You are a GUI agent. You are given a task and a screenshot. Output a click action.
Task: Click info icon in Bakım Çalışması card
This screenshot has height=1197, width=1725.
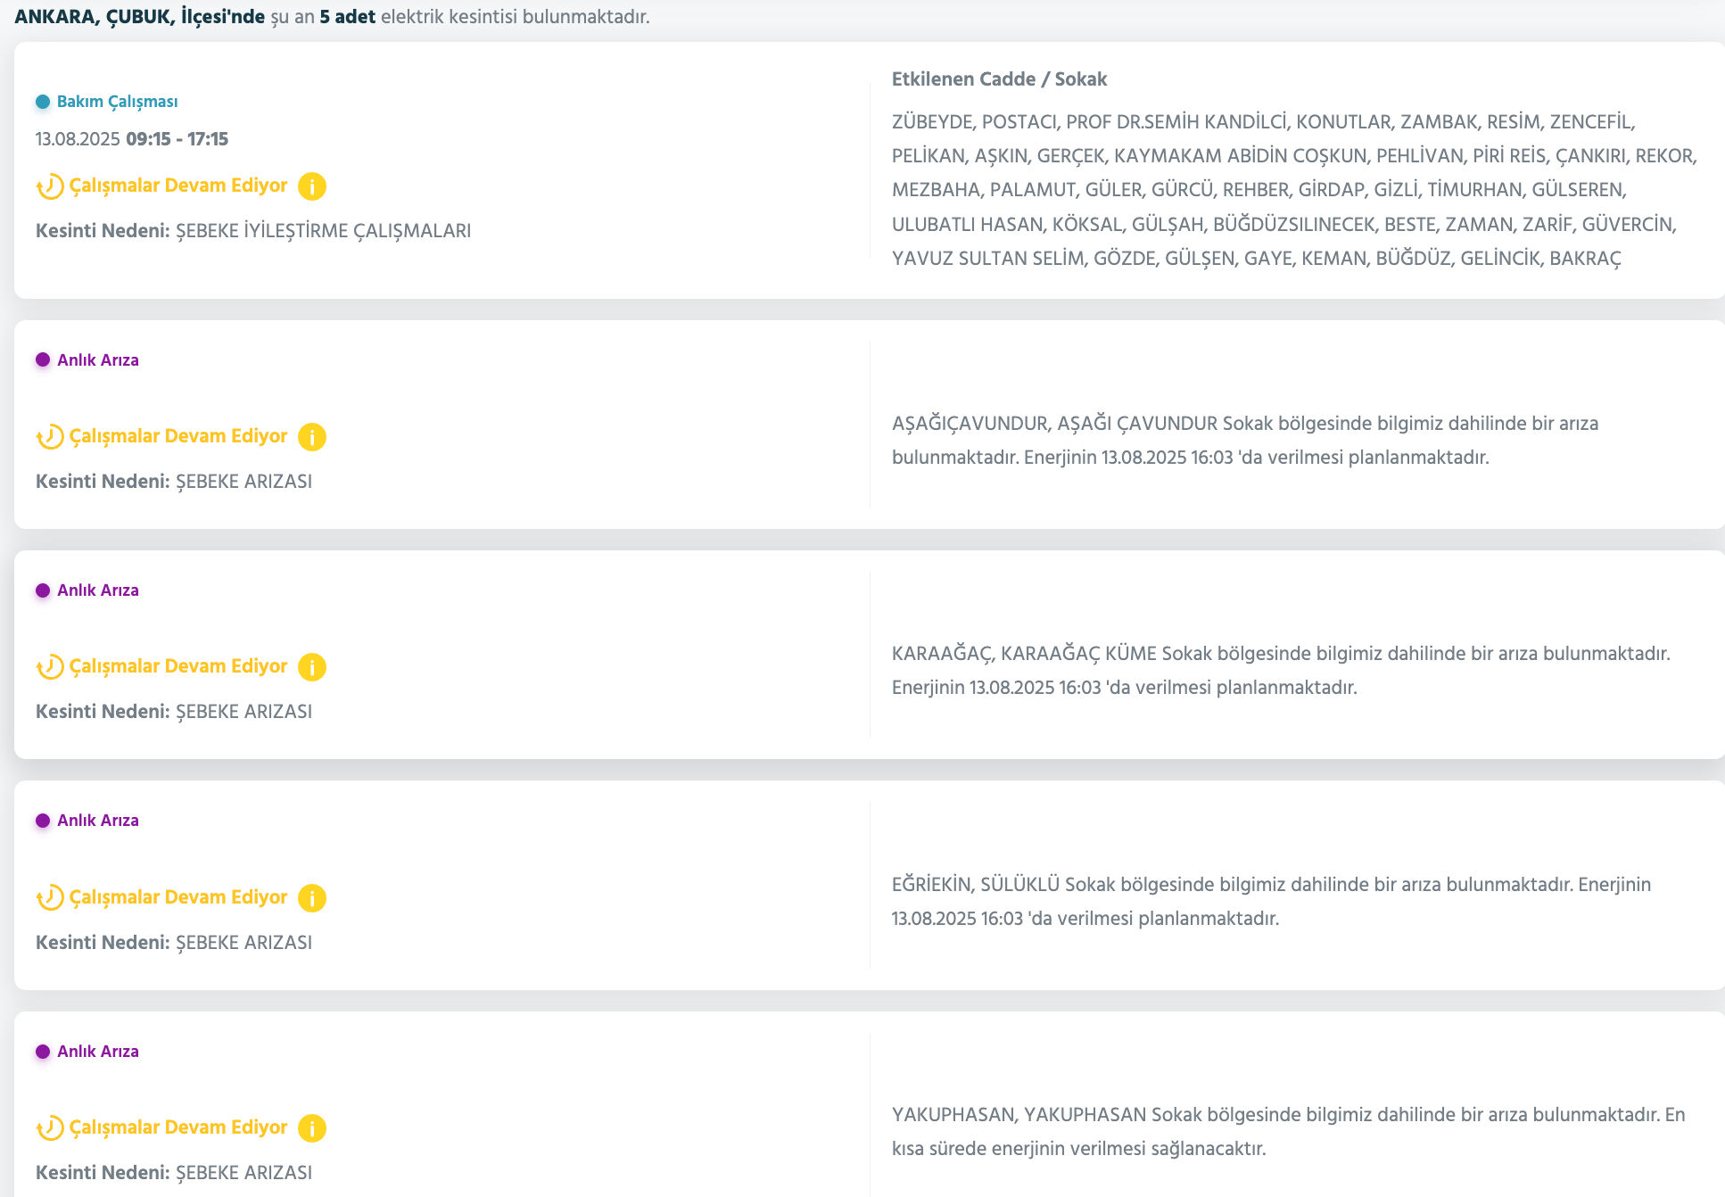pos(311,186)
